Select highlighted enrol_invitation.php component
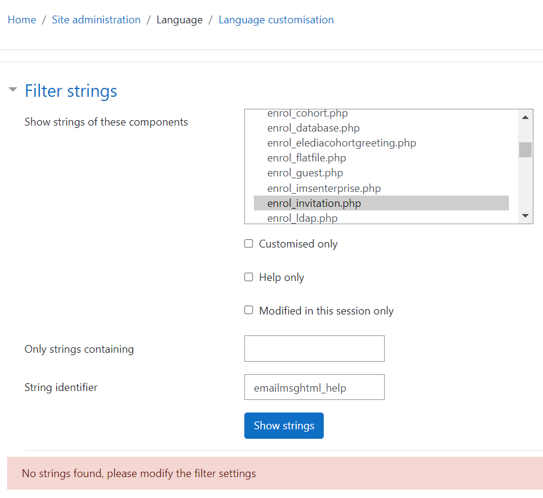Screen dimensions: 543x498 [381, 203]
